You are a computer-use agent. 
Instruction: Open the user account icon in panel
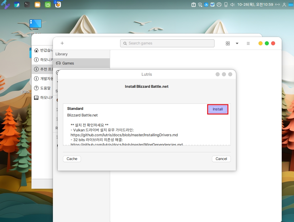(x=284, y=5)
